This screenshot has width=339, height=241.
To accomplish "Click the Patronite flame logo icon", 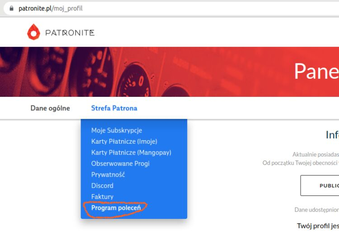I will coord(33,32).
